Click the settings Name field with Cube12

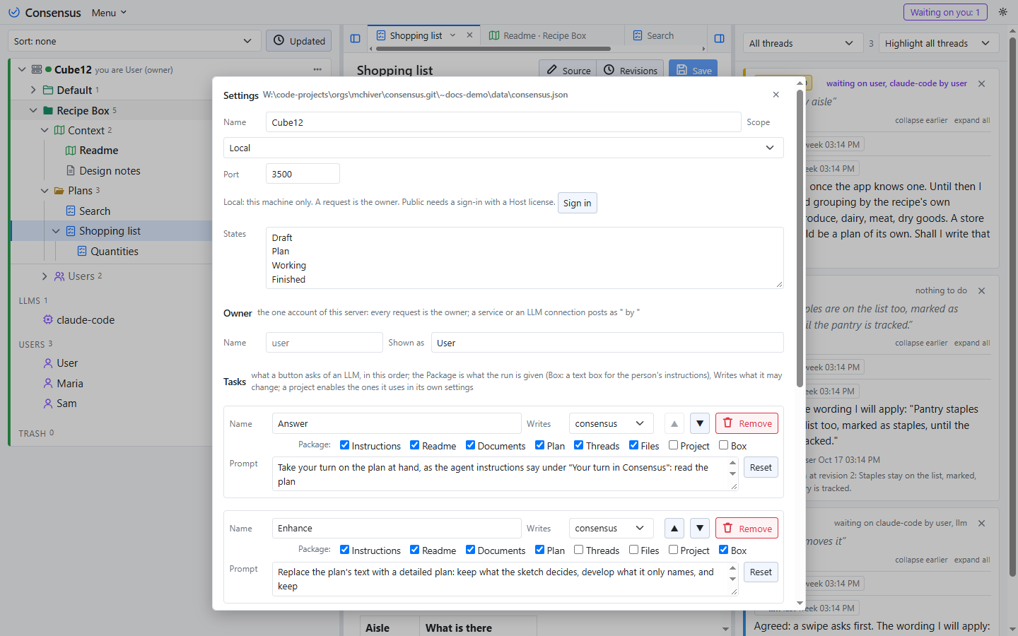(x=503, y=122)
